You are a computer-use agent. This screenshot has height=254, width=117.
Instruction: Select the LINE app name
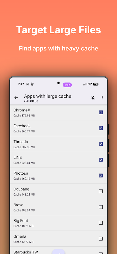pyautogui.click(x=18, y=157)
